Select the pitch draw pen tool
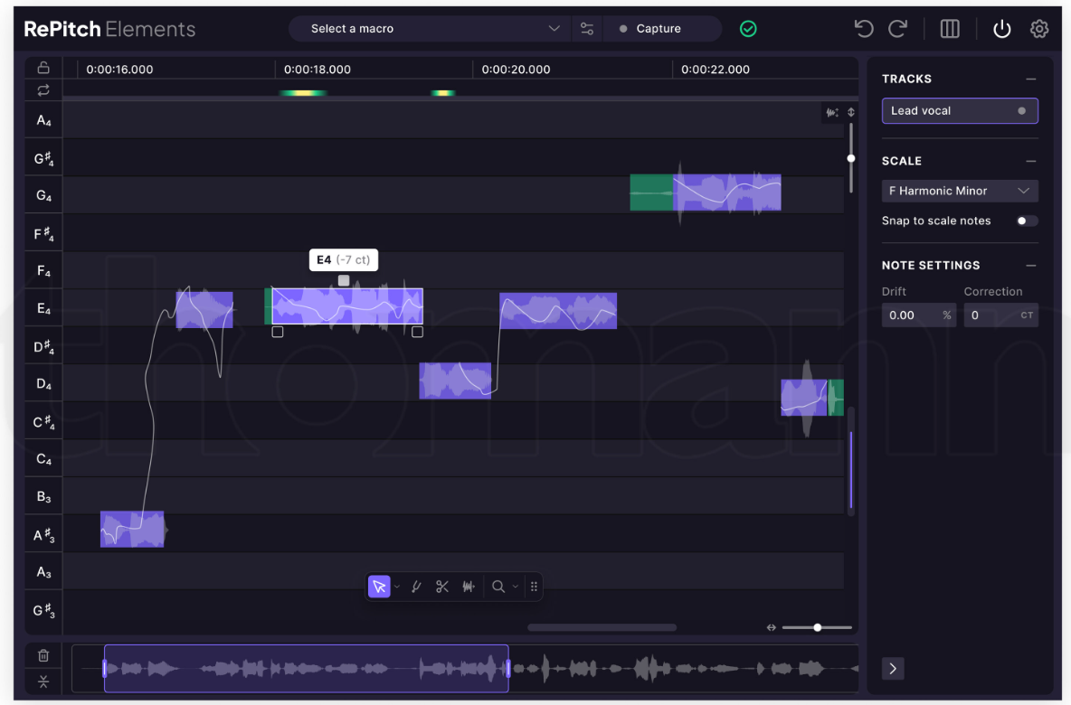Image resolution: width=1071 pixels, height=705 pixels. coord(416,587)
